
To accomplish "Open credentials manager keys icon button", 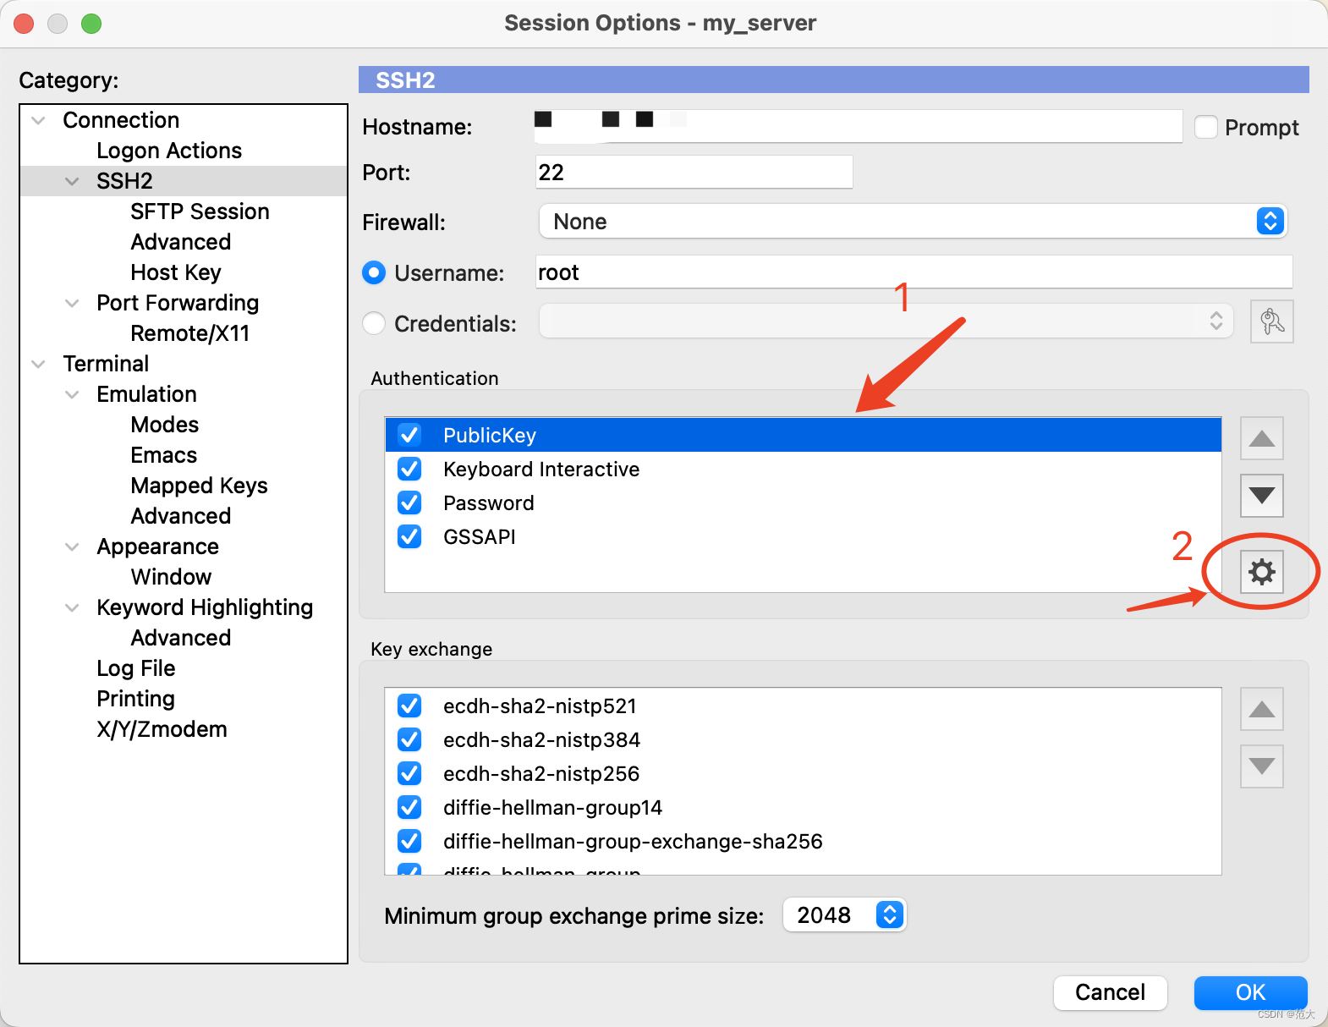I will [1271, 321].
